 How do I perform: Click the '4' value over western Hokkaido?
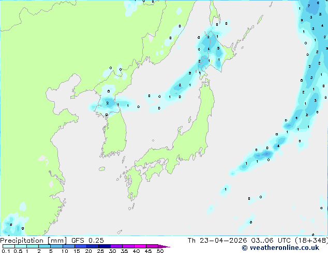pos(208,49)
